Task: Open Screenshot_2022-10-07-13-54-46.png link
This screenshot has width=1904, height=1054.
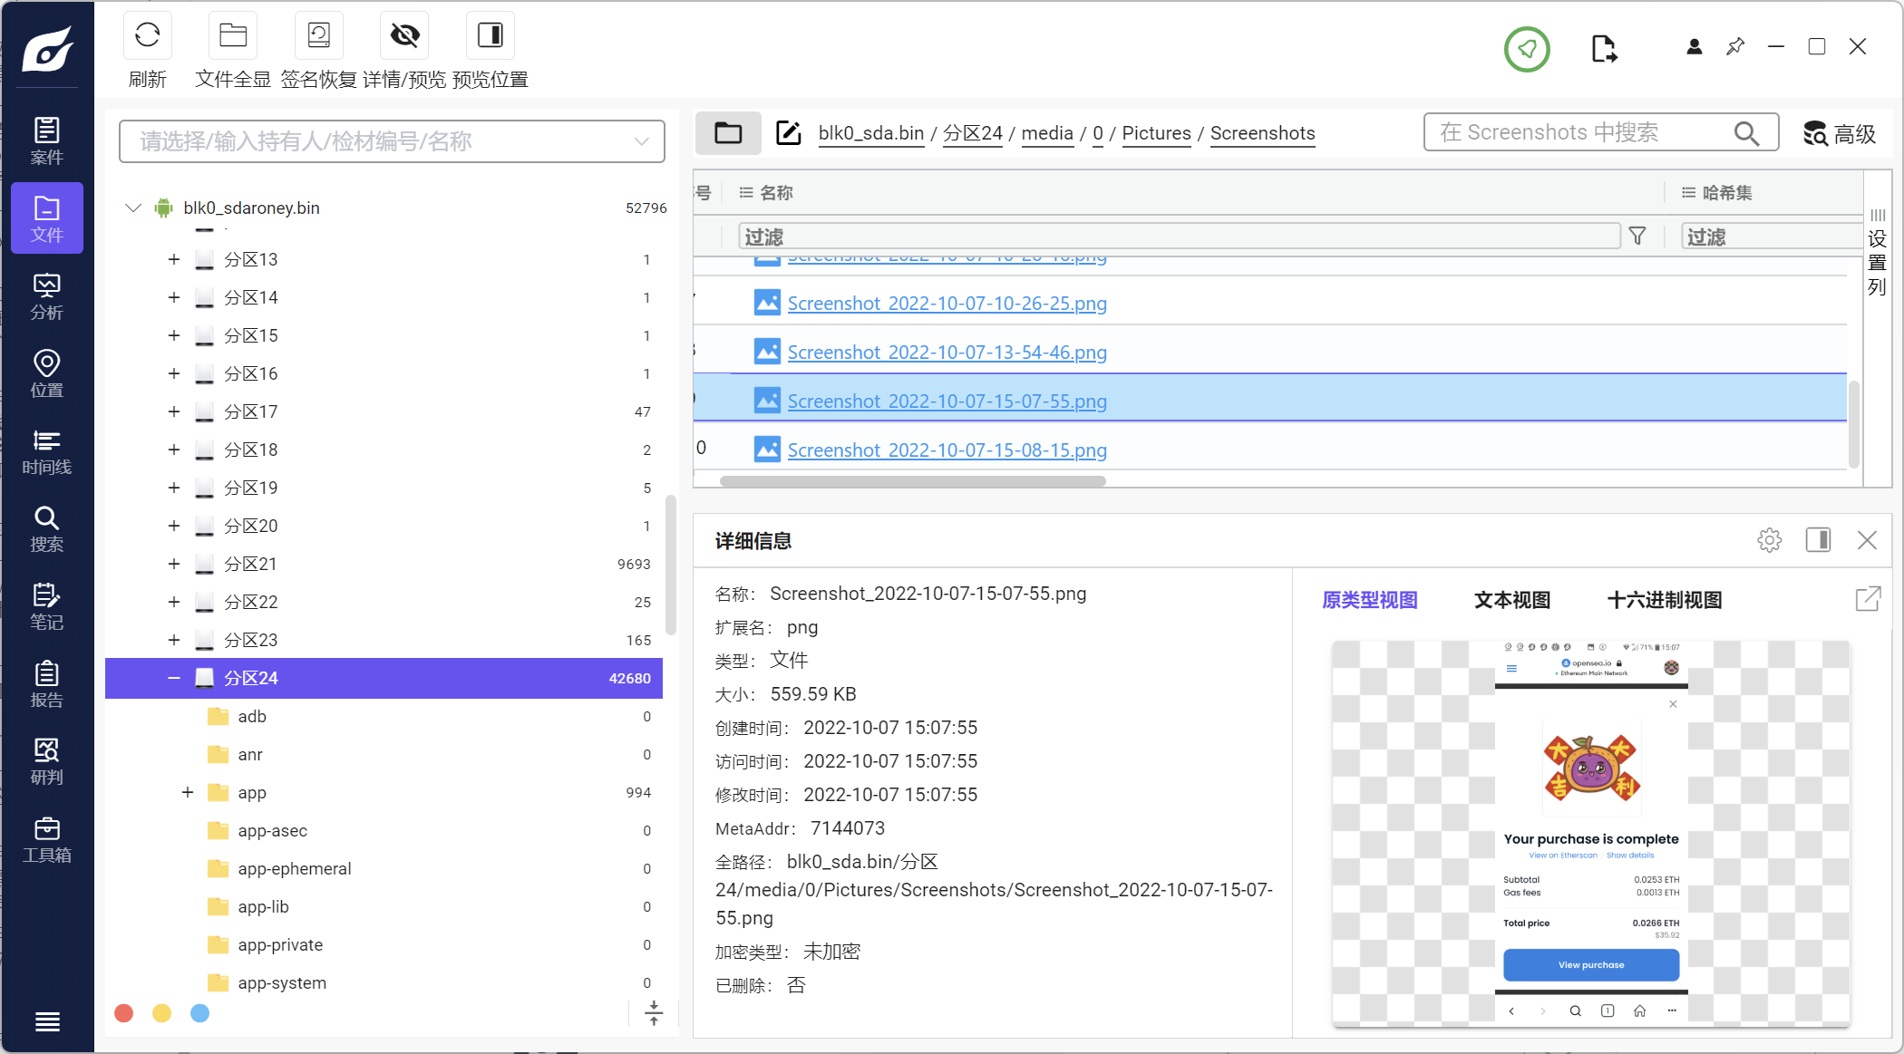Action: tap(947, 353)
